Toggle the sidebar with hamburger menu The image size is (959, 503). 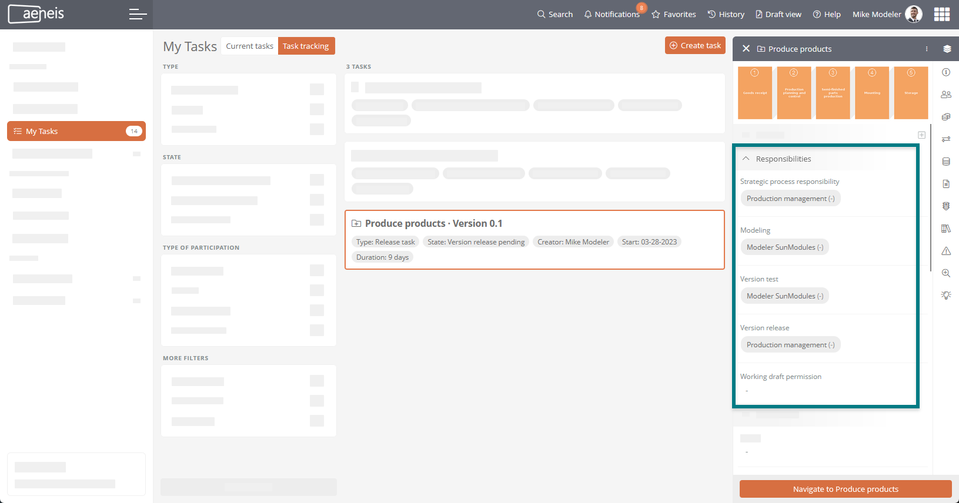(x=138, y=14)
